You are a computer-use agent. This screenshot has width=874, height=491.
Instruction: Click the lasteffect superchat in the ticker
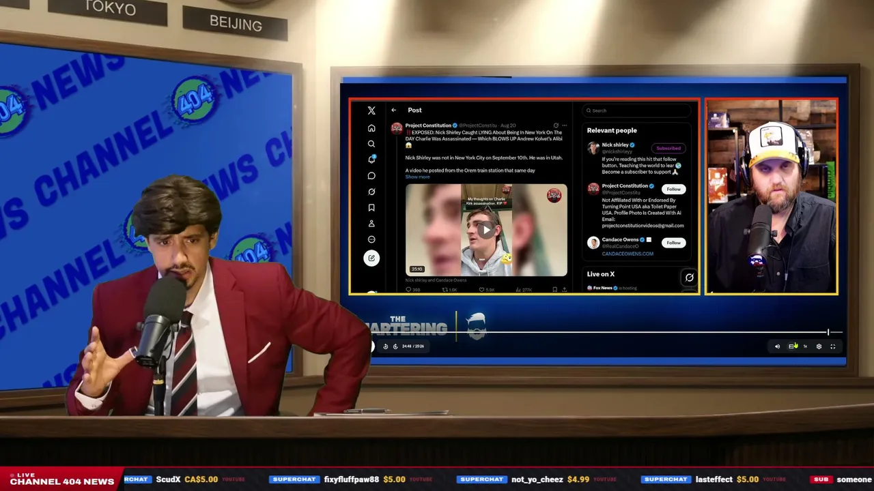[x=712, y=479]
